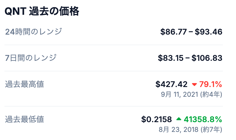This screenshot has height=140, width=236.
Task: Click the $86.77 24-hour low price
Action: coord(174,32)
